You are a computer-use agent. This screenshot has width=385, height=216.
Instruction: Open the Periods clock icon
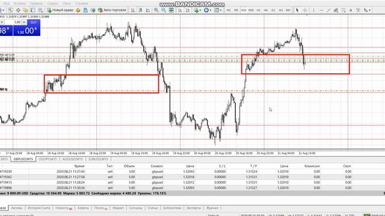click(x=206, y=10)
